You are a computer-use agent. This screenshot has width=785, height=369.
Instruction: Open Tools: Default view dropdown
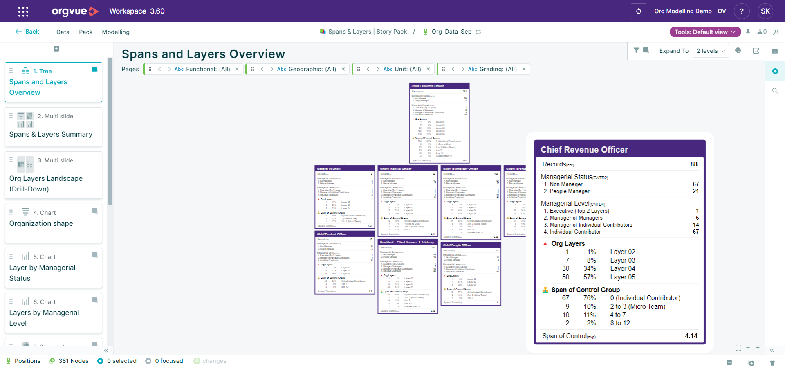click(x=705, y=32)
